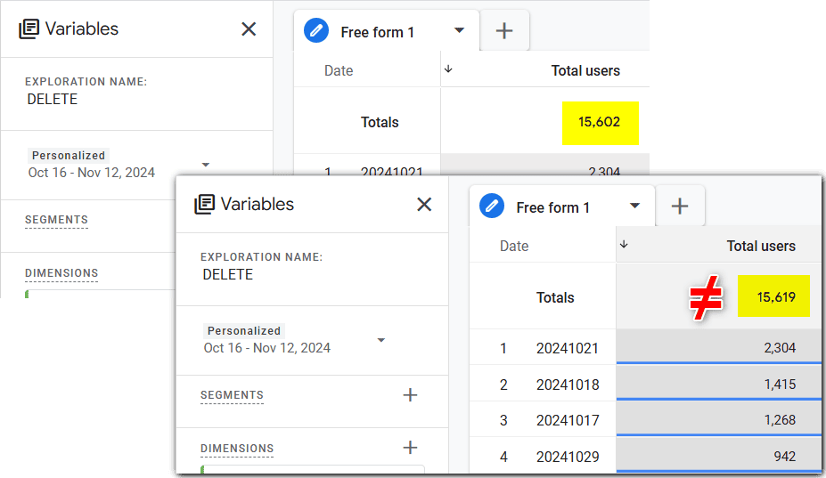Screen dimensions: 826x478
Task: Click totals value 15,619 in front window
Action: (776, 297)
